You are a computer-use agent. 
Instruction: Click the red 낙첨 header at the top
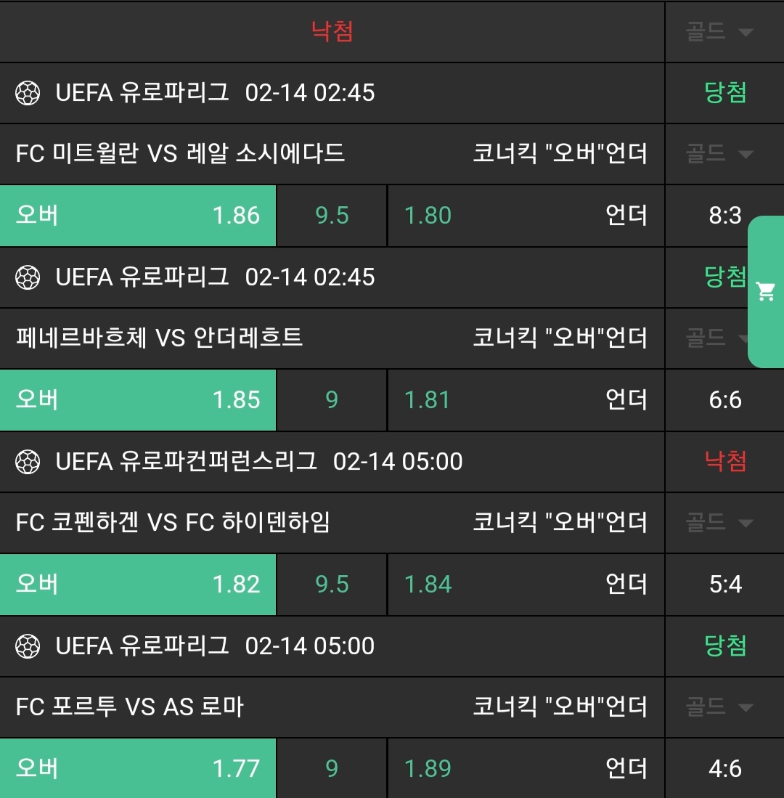point(332,32)
